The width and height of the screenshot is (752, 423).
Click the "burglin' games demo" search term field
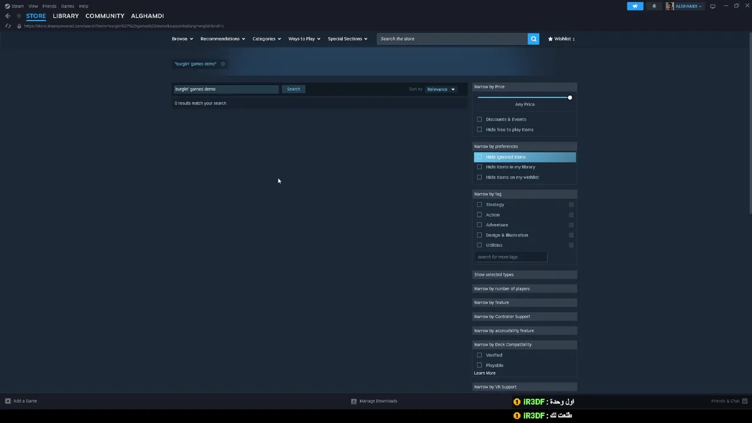[x=226, y=89]
